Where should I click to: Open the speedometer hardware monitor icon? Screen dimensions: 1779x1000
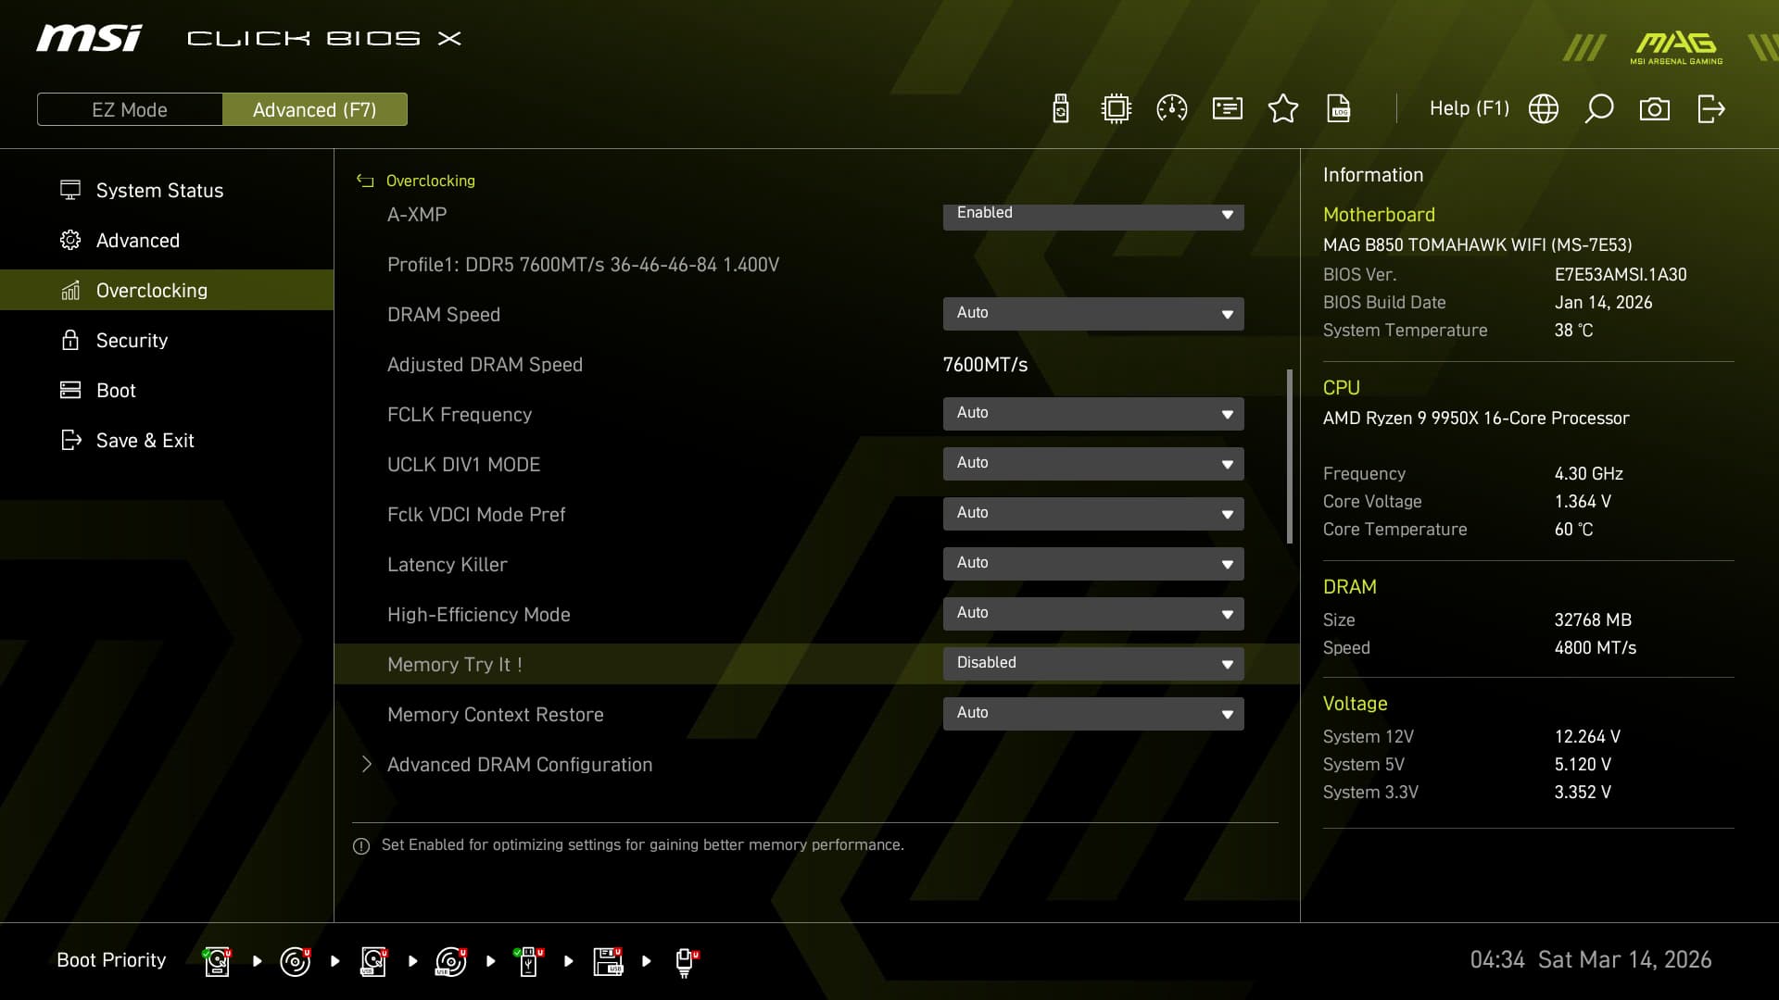[x=1172, y=109]
